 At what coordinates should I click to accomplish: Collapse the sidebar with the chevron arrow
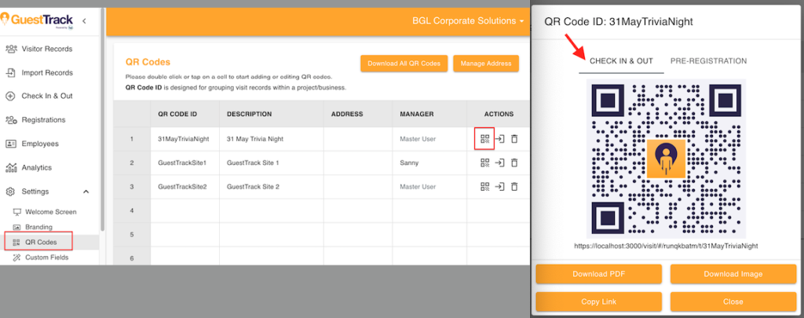pyautogui.click(x=84, y=20)
